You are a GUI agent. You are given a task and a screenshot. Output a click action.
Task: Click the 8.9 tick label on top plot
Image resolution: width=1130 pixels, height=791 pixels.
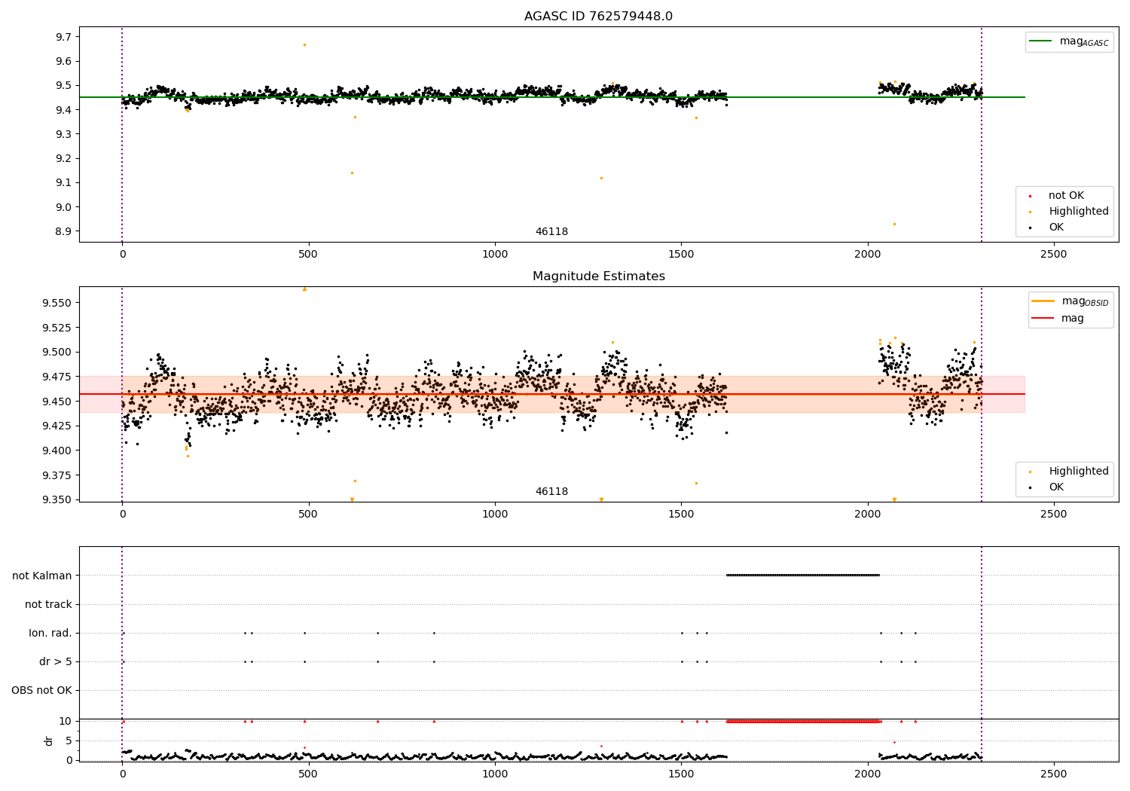pyautogui.click(x=64, y=232)
